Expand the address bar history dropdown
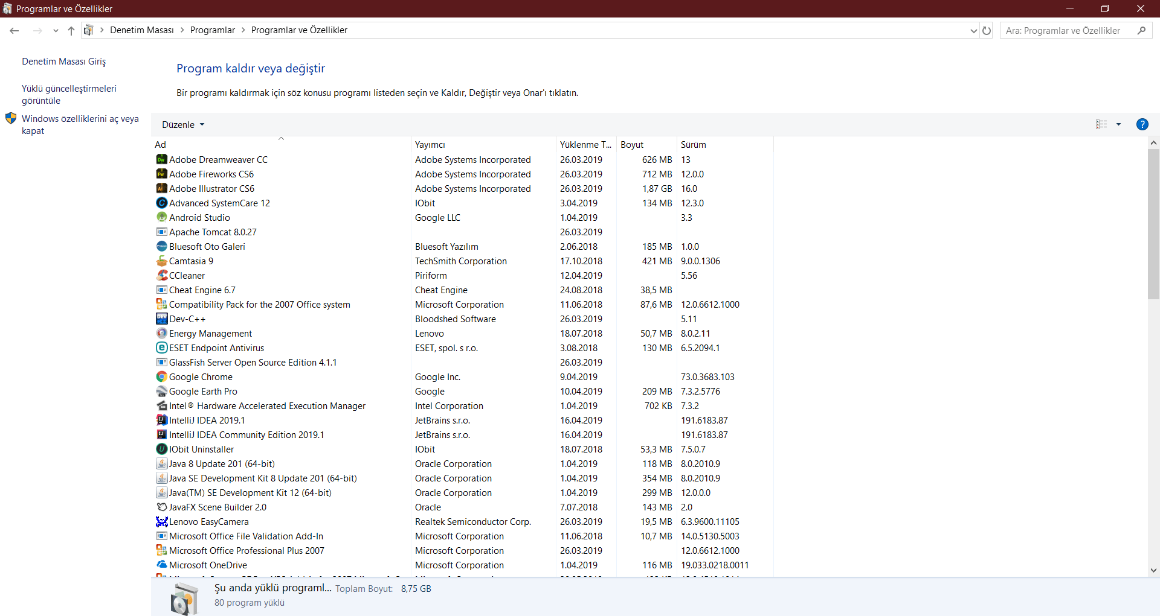The height and width of the screenshot is (616, 1160). (973, 30)
